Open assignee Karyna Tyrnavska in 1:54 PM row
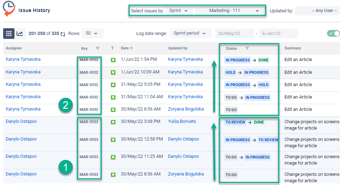The width and height of the screenshot is (340, 185). coord(23,59)
